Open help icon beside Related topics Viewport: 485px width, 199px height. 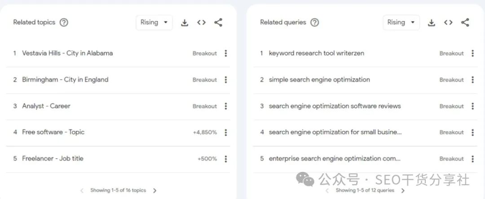(64, 22)
